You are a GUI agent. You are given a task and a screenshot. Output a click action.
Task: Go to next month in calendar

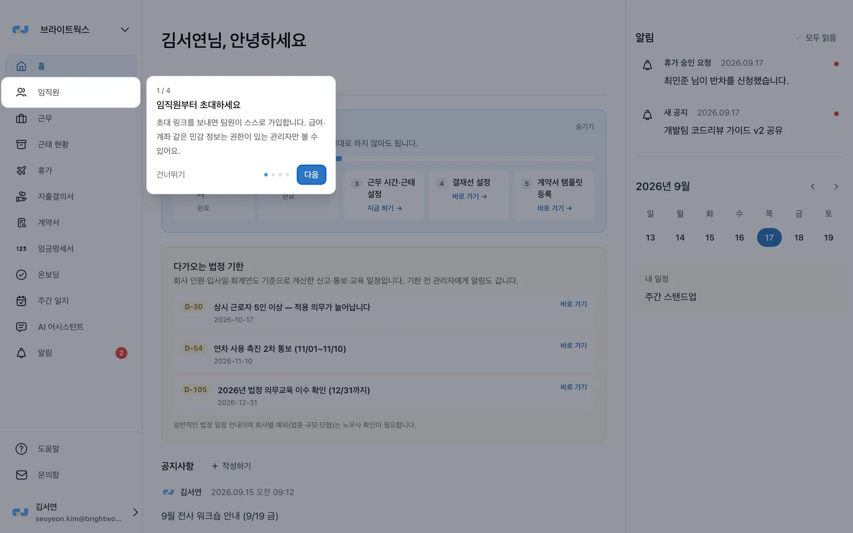coord(836,187)
